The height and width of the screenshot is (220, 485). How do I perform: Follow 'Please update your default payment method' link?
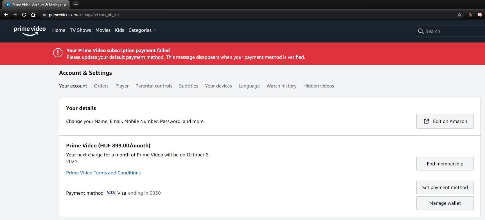(x=115, y=57)
